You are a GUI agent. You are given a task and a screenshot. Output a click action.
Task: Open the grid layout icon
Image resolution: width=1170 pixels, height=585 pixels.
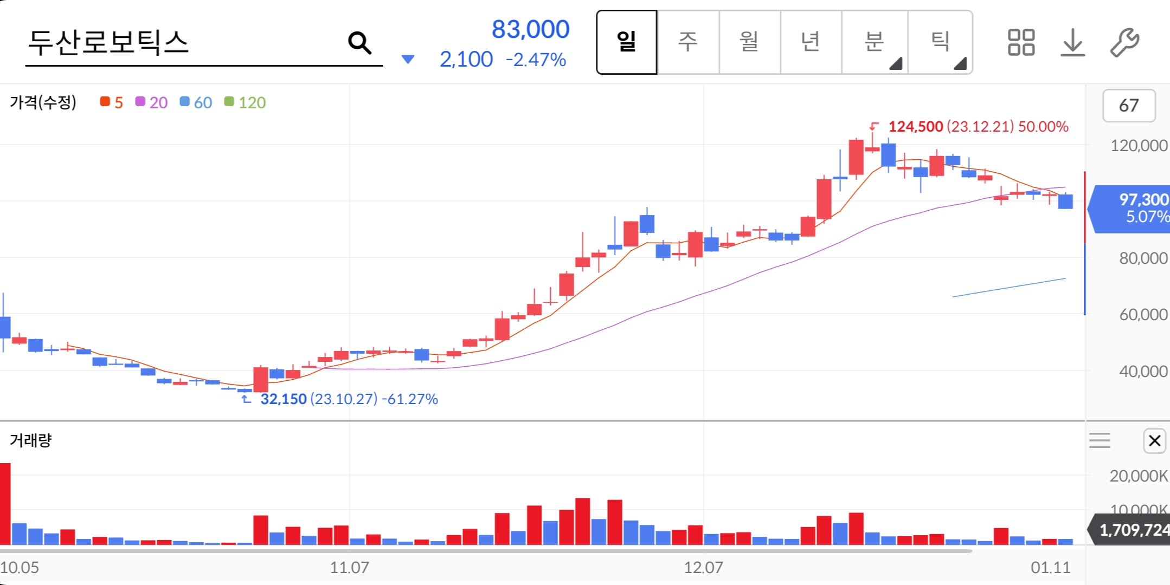(1021, 43)
